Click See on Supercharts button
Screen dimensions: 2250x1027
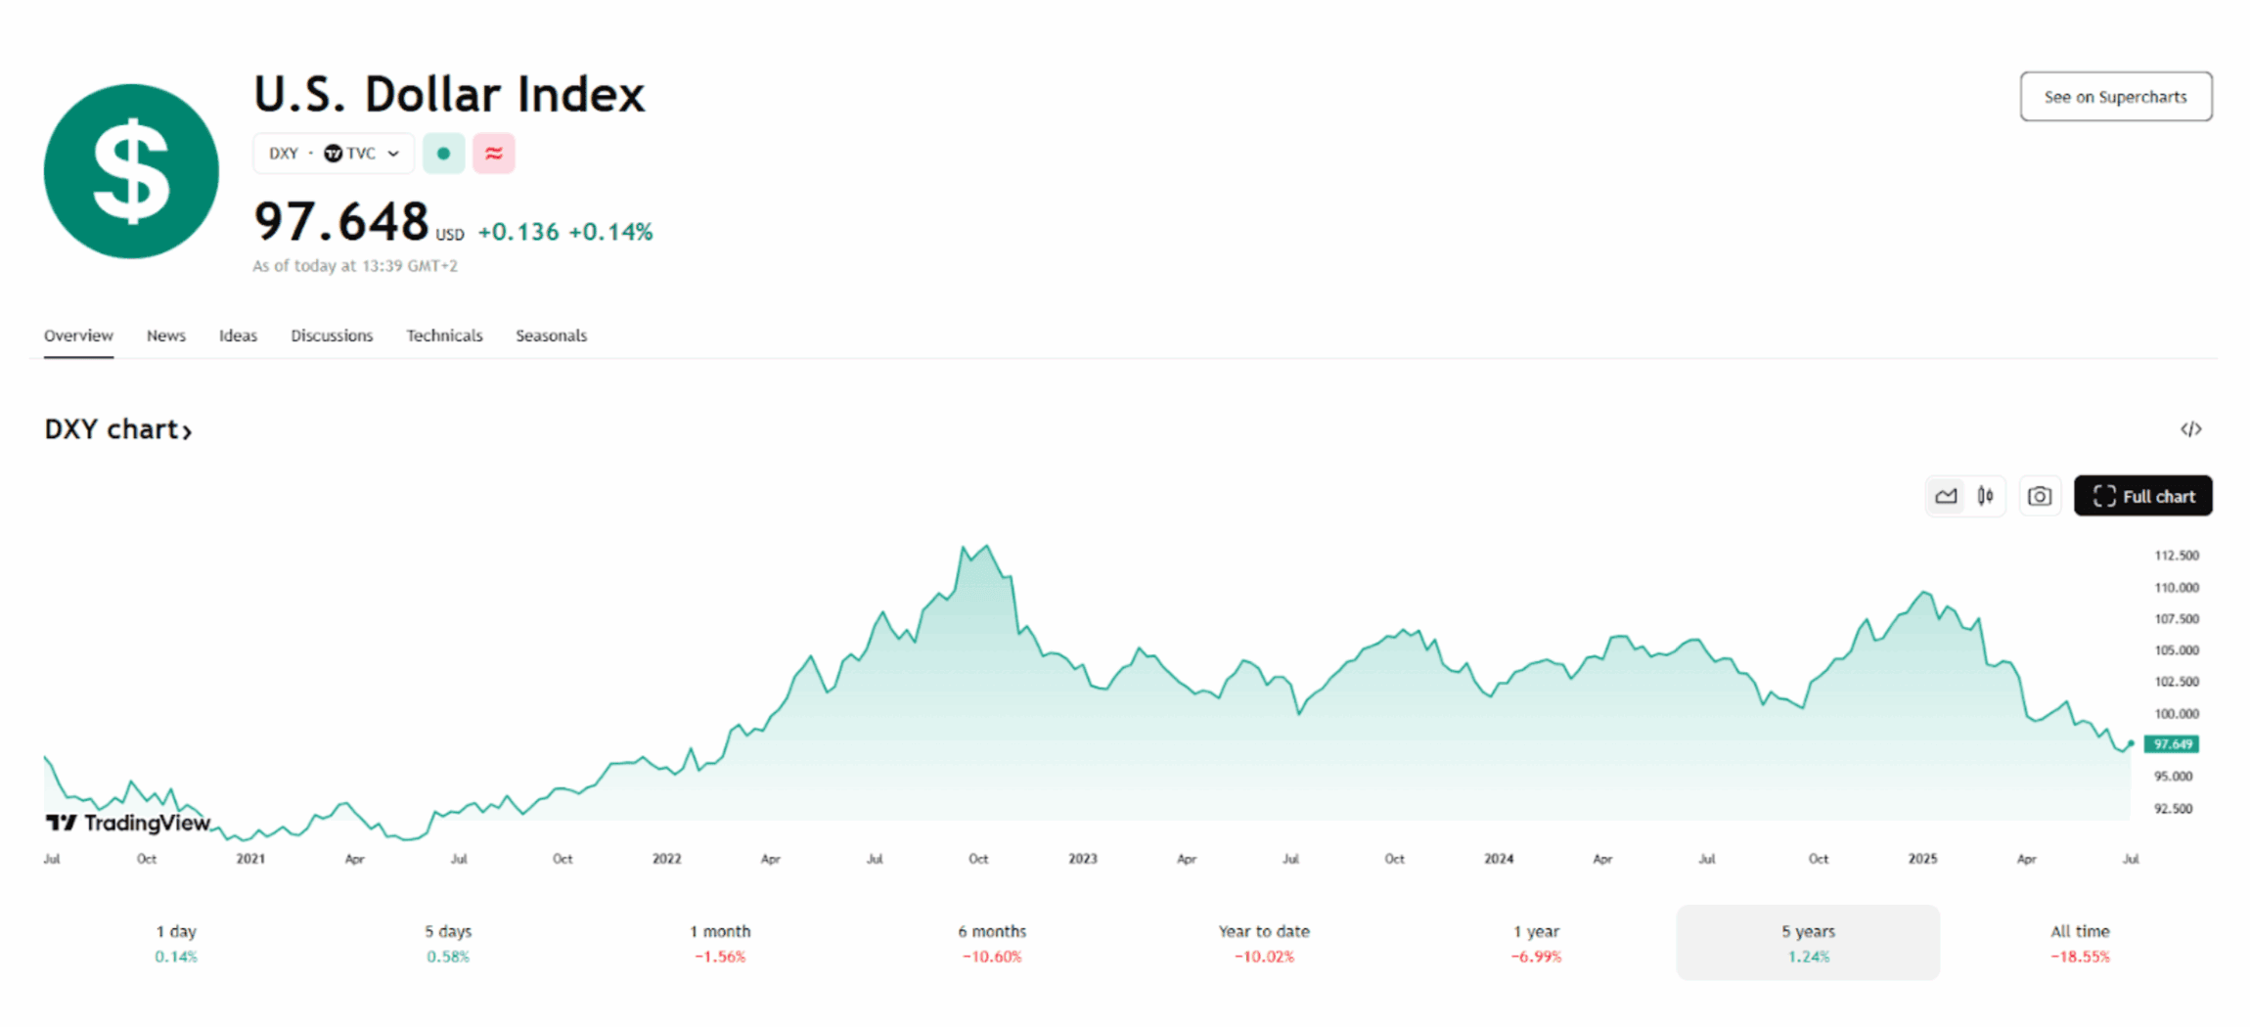click(x=2115, y=97)
